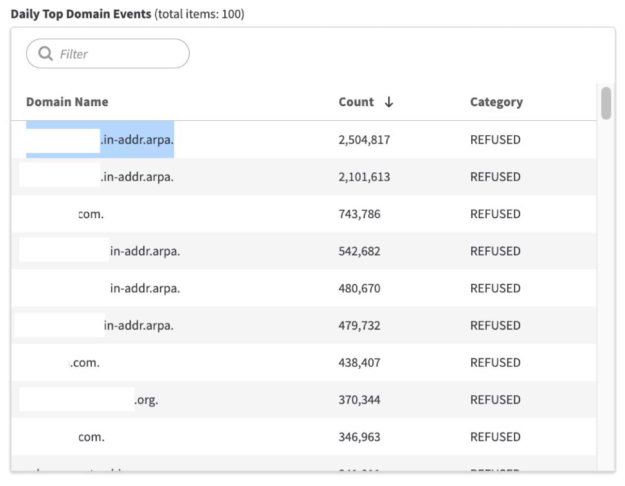Select the row with count 346,963
The height and width of the screenshot is (486, 625).
[359, 437]
